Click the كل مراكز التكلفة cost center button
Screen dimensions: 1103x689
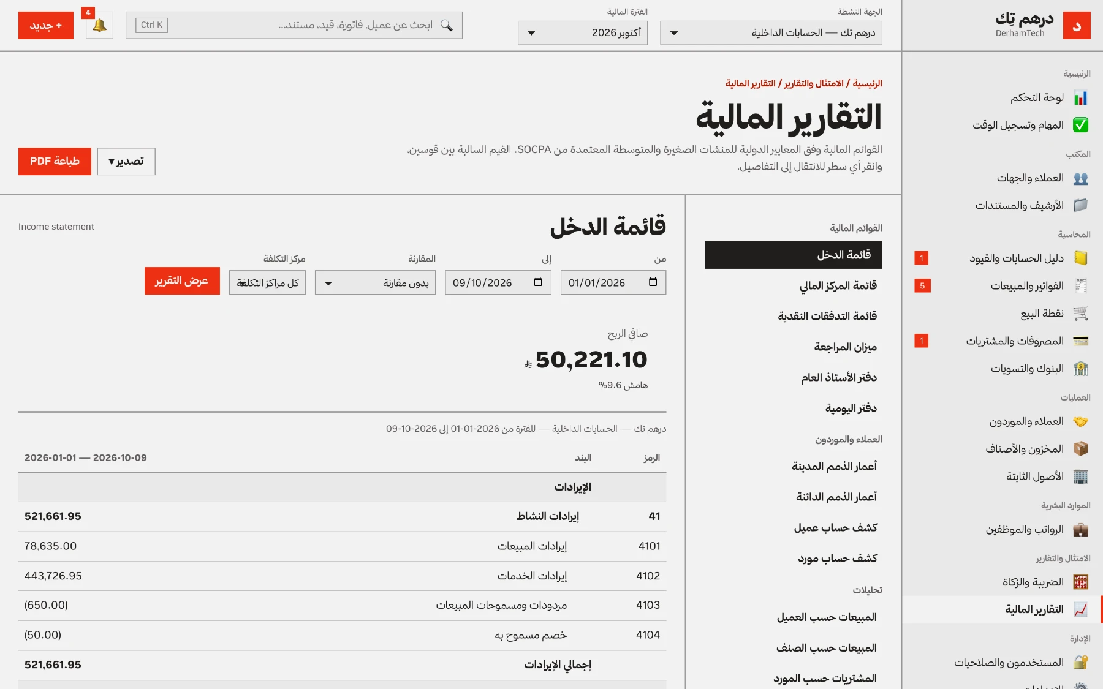click(267, 283)
